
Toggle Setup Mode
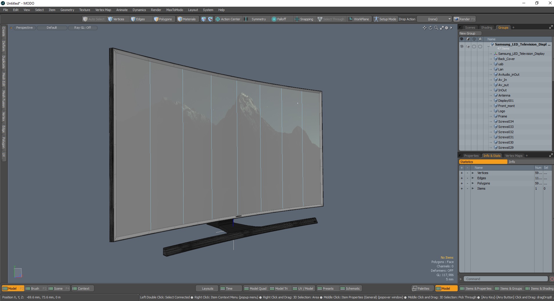coord(385,19)
